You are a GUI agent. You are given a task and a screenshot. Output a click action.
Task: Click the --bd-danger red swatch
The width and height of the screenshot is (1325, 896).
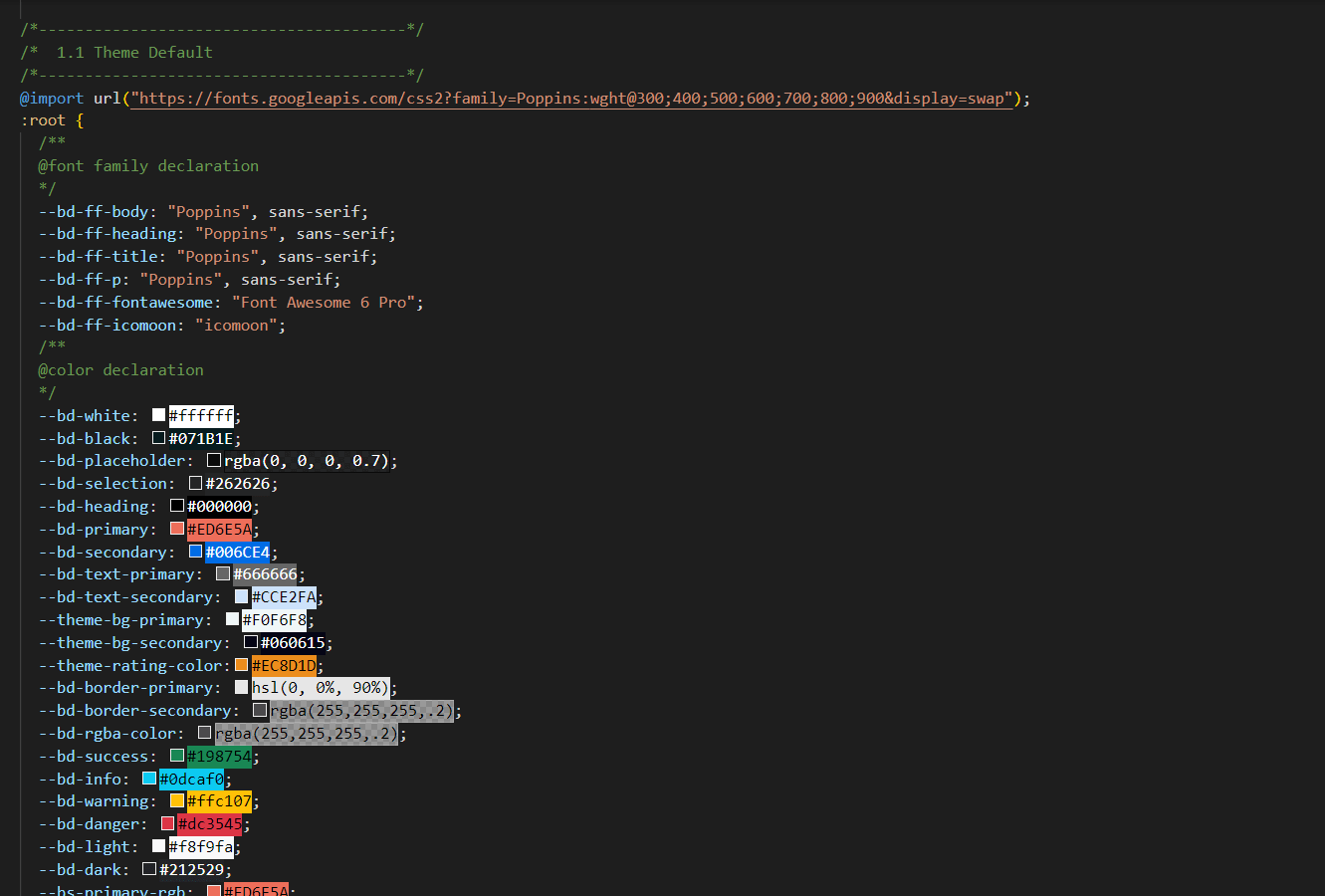point(168,823)
